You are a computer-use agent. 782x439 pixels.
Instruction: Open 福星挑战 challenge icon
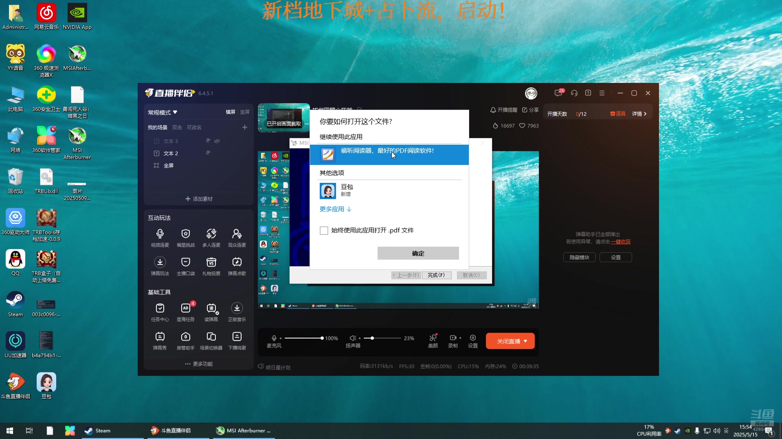[x=186, y=234]
